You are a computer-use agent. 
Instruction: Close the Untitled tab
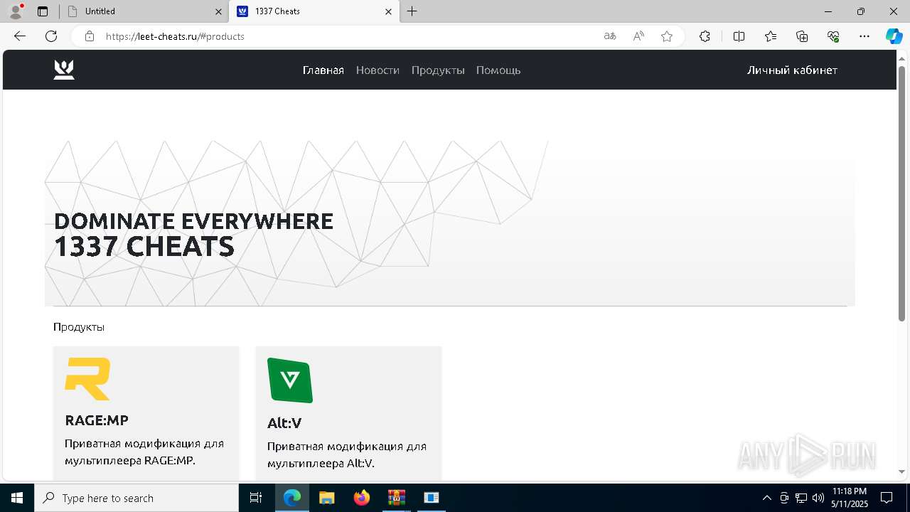[x=218, y=11]
